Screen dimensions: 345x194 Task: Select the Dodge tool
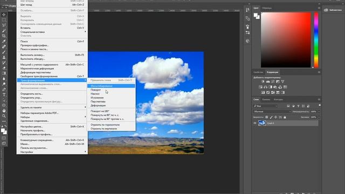coord(4,84)
